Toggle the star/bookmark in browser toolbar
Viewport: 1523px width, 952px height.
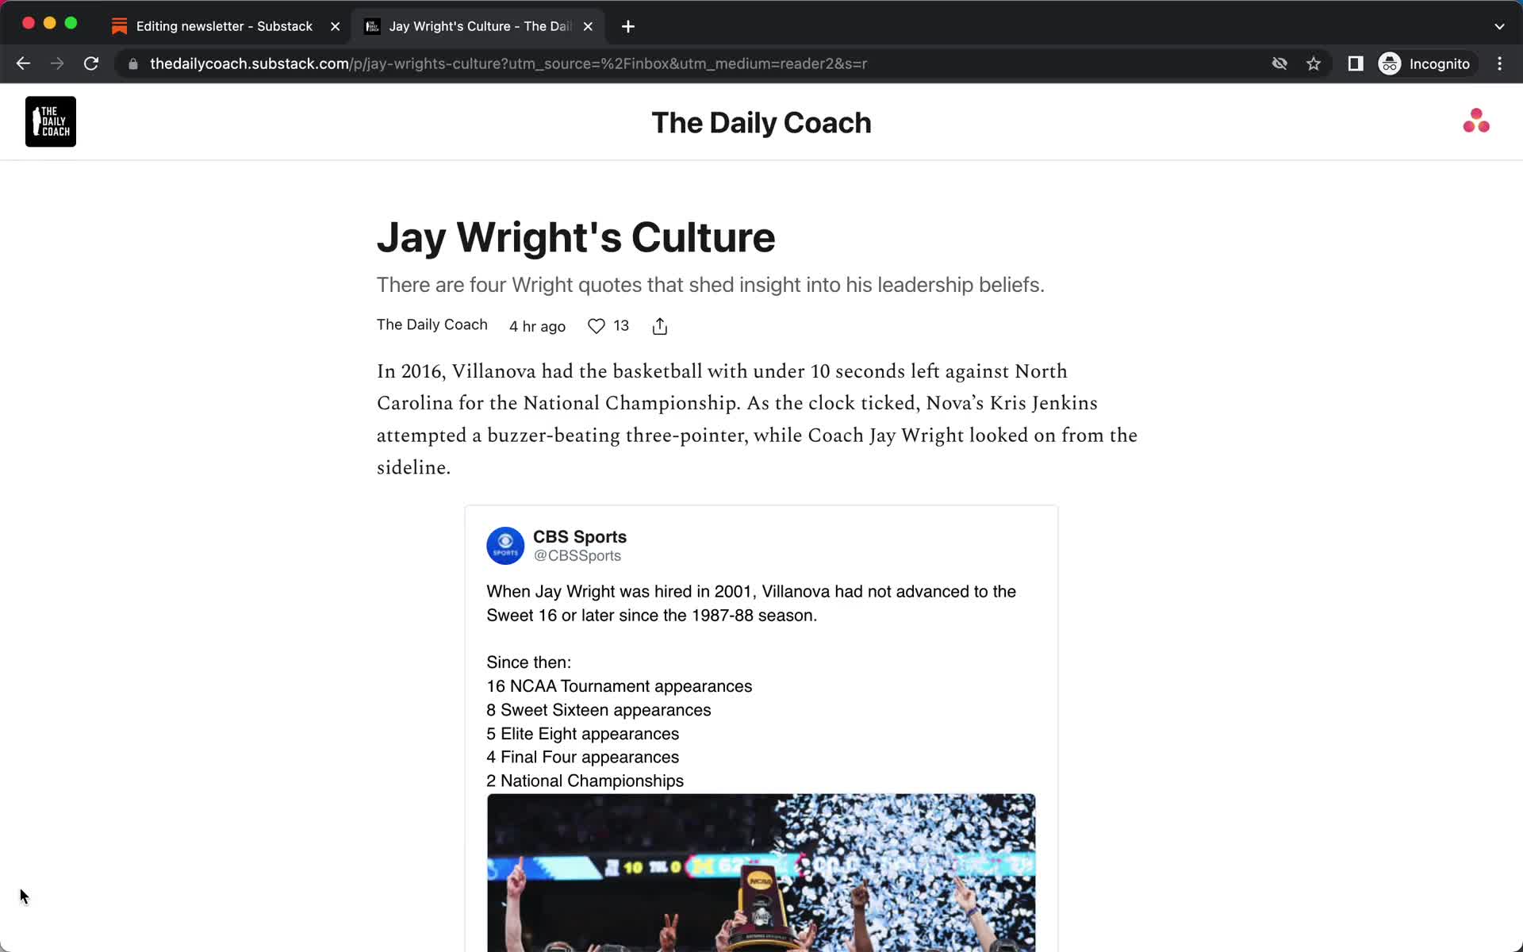(x=1314, y=63)
